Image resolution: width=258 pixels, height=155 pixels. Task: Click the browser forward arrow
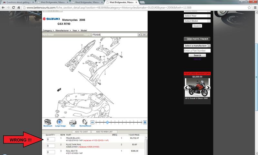[8, 7]
